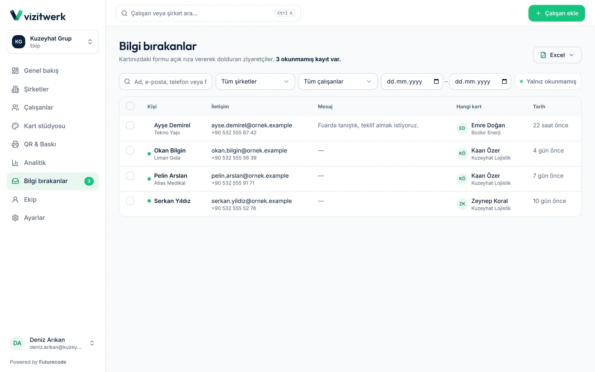Click the Analitik chart icon
This screenshot has height=372, width=595.
15,163
